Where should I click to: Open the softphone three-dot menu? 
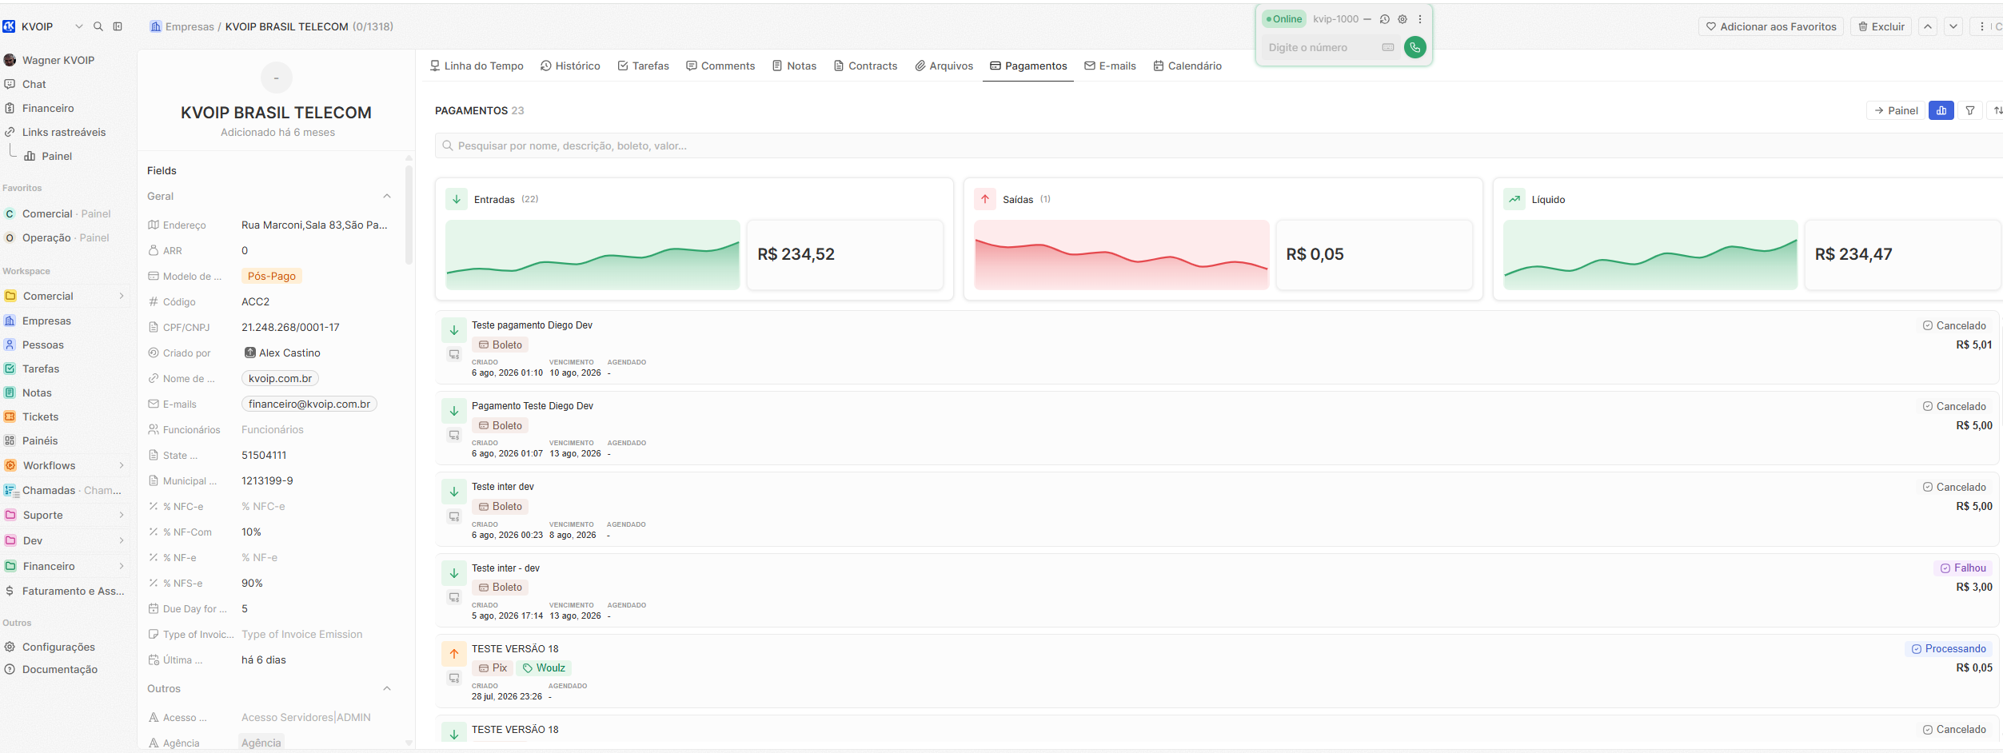(x=1420, y=19)
